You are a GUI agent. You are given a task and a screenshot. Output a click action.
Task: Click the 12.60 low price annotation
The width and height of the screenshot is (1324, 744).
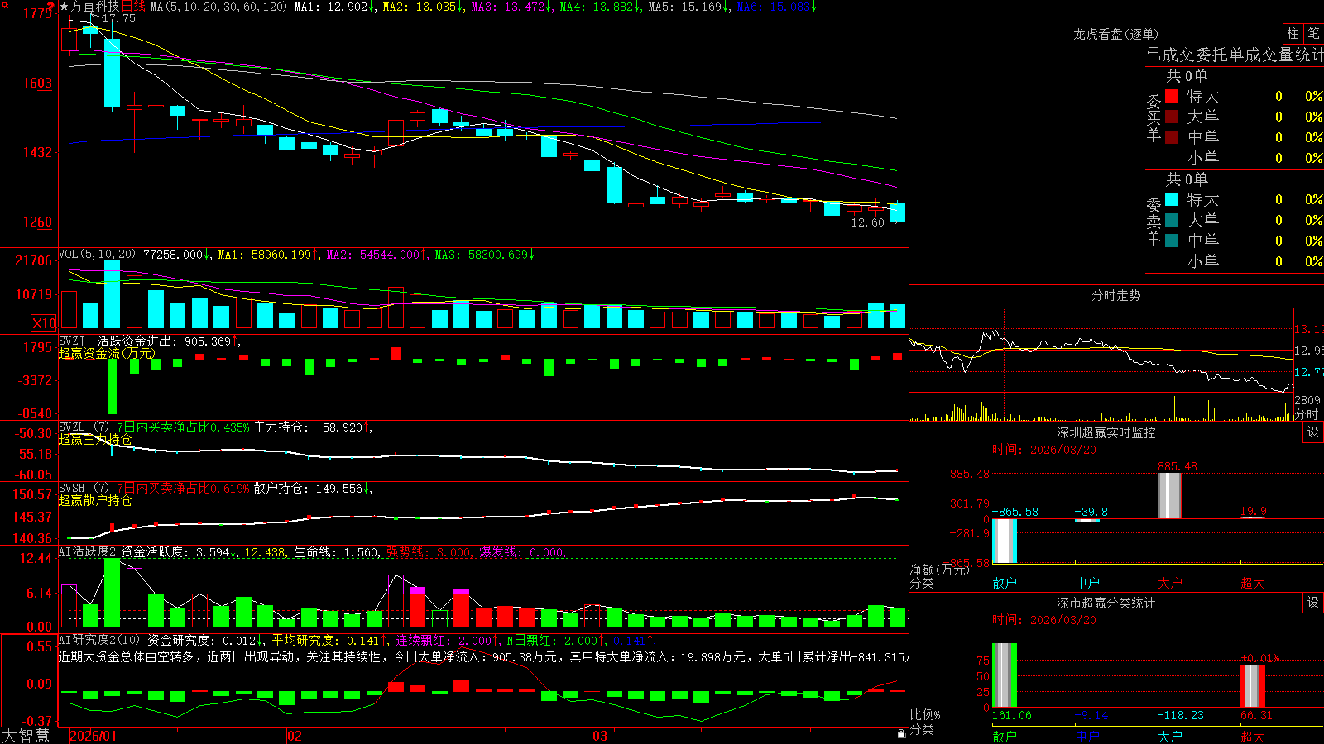pos(867,222)
